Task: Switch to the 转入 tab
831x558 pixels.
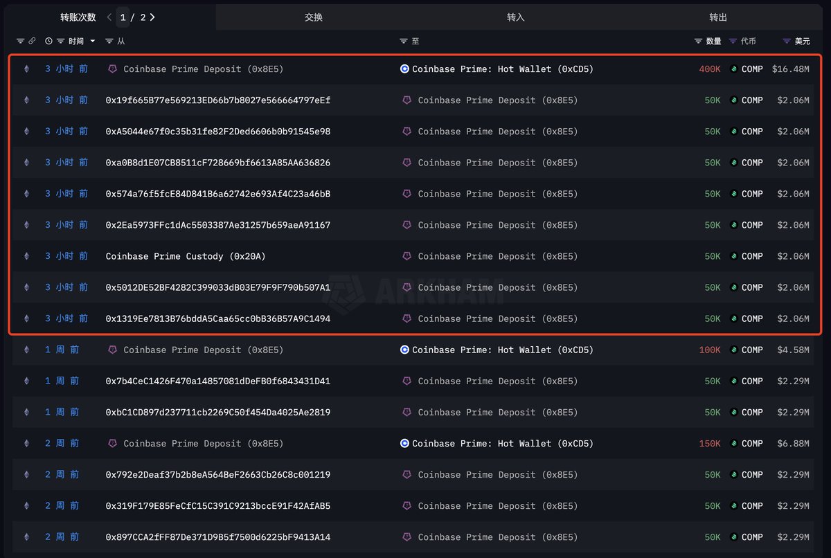Action: 516,17
